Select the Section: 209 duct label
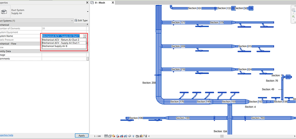Image resolution: width=296 pixels, height=139 pixels. [178, 46]
